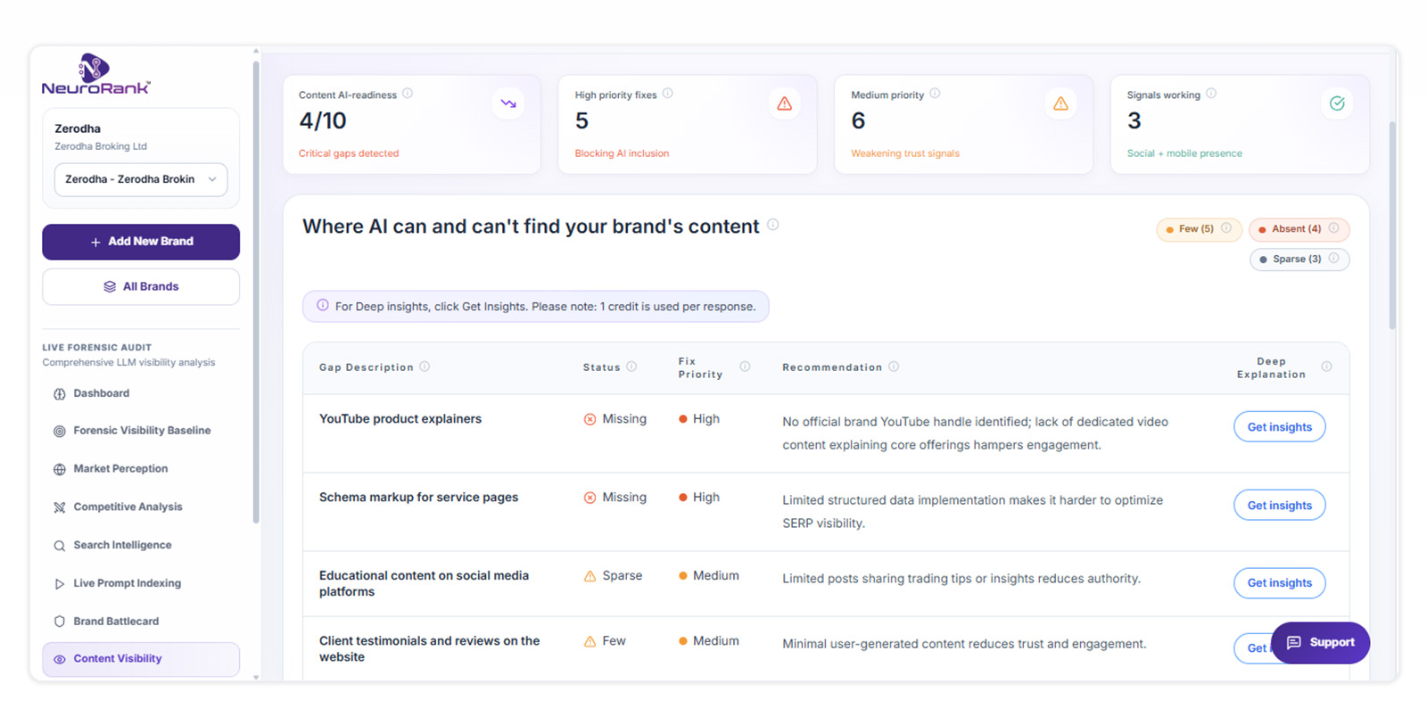This screenshot has width=1427, height=725.
Task: Click the info icon next to Signals working
Action: point(1211,94)
